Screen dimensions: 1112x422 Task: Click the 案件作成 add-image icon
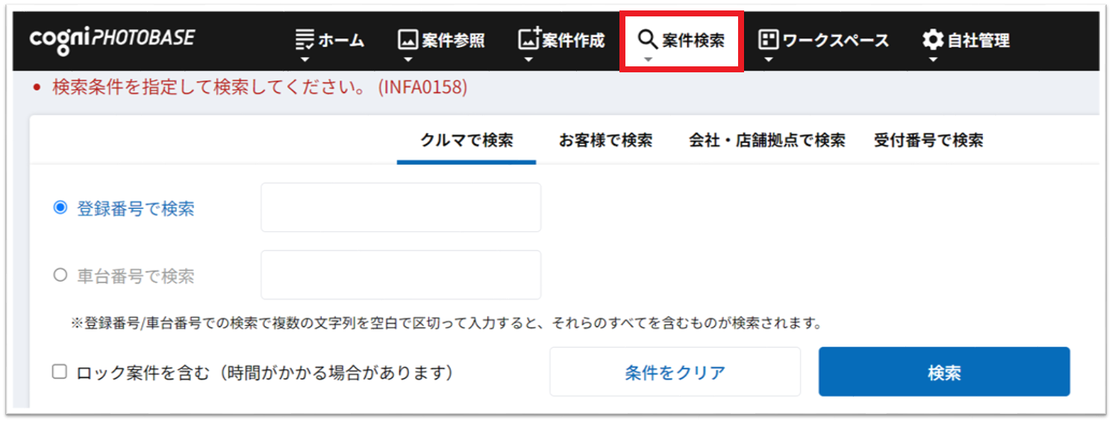pos(528,39)
